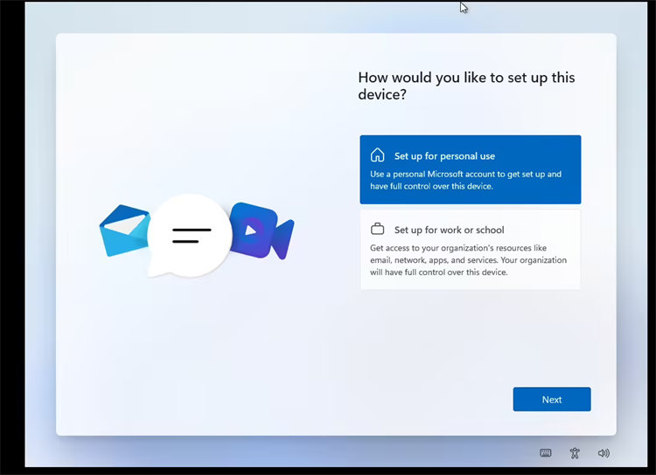Click the home icon for personal use
The height and width of the screenshot is (475, 656).
(377, 155)
